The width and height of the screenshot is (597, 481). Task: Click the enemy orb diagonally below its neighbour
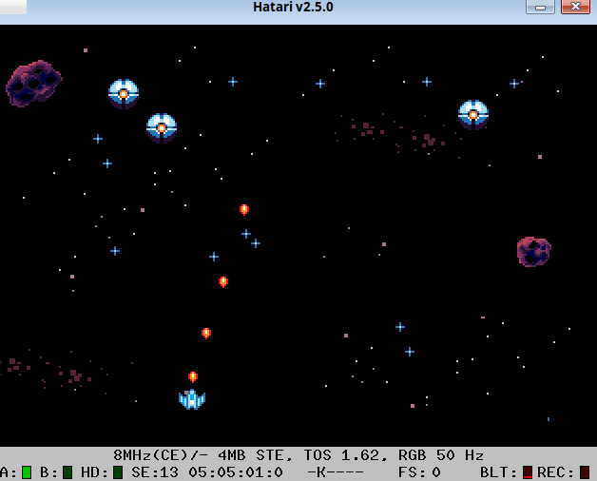(x=162, y=128)
